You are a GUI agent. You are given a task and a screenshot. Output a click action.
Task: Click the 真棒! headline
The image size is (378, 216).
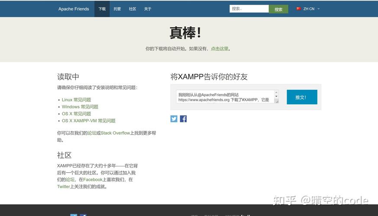(x=185, y=33)
